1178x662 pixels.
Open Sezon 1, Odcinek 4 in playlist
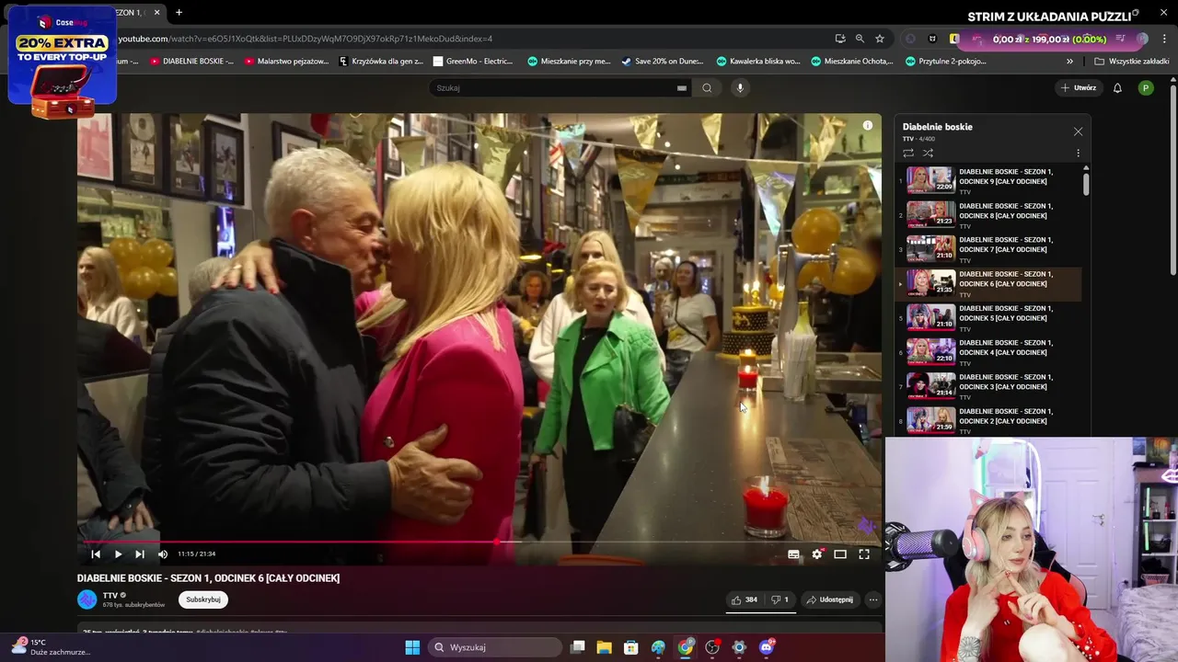989,351
